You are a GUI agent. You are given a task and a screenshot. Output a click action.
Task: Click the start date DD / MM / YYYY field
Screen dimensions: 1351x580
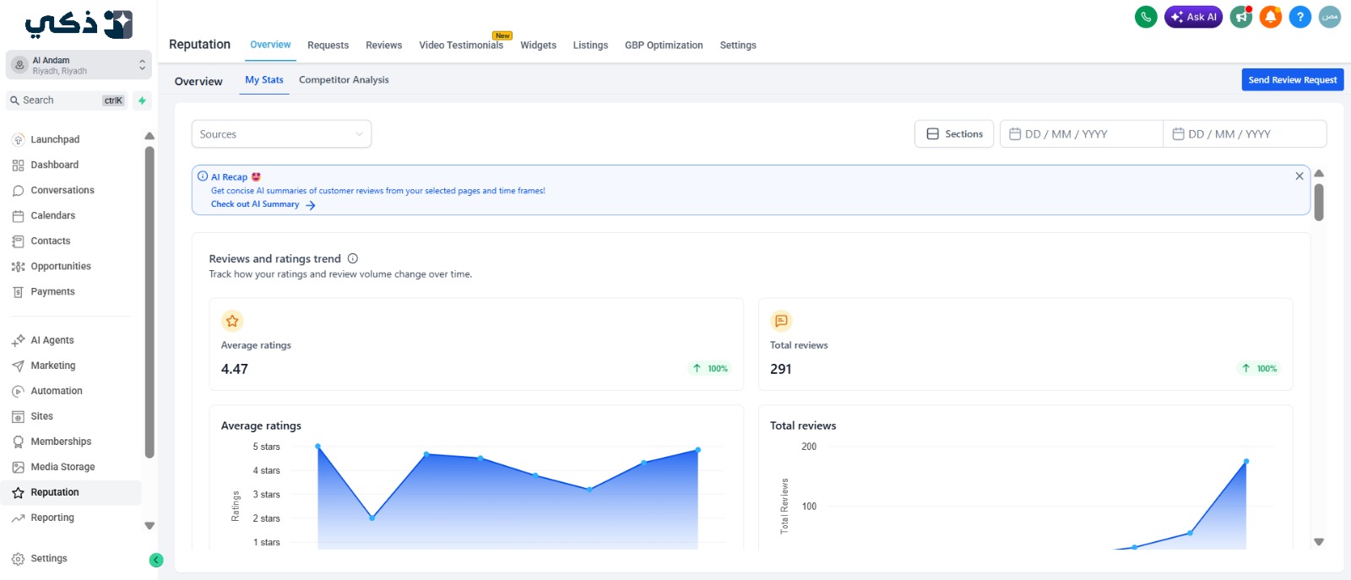[x=1081, y=134]
